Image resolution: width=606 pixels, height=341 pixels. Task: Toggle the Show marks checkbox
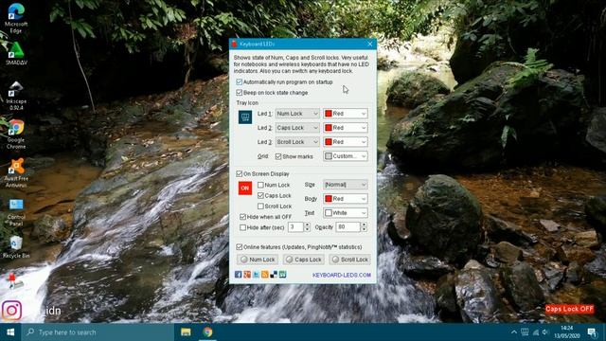[x=278, y=156]
